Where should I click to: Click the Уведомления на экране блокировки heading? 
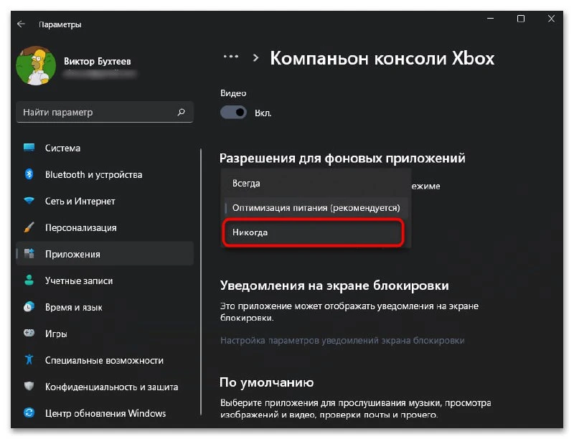[x=334, y=285]
